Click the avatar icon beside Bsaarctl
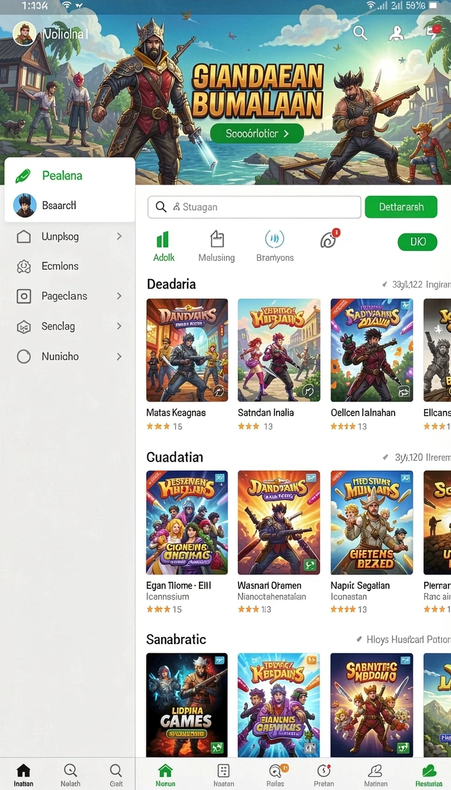Viewport: 451px width, 790px height. pos(25,206)
